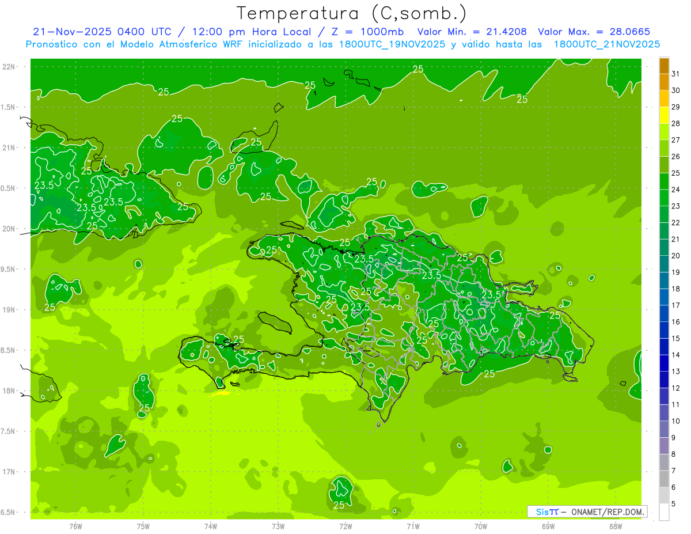Click green colorbar swatch between 23 and 24
This screenshot has width=691, height=534.
(664, 198)
